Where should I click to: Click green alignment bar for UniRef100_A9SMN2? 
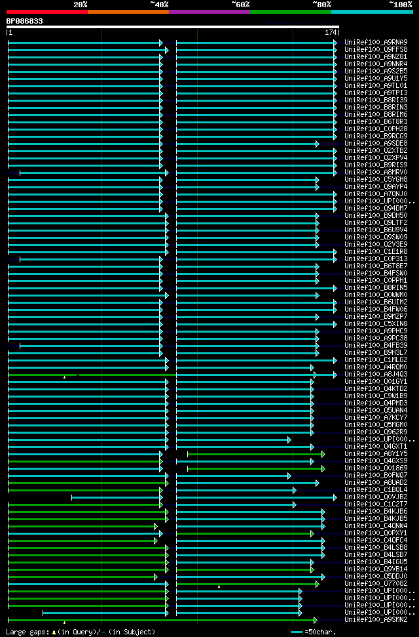pos(162,621)
